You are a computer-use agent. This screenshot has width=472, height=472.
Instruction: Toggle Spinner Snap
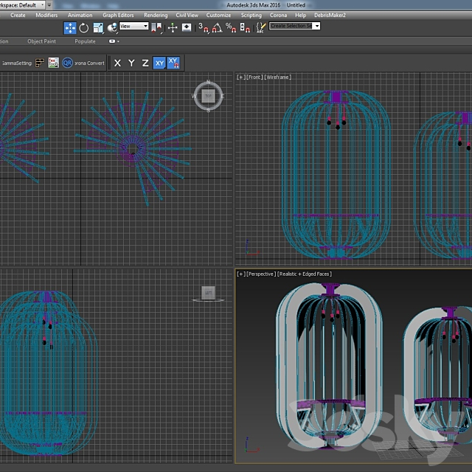pos(245,28)
